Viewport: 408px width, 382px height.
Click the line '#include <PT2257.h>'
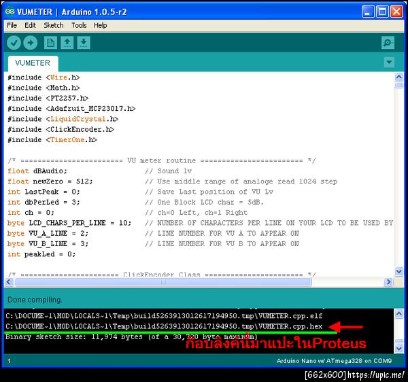[48, 99]
